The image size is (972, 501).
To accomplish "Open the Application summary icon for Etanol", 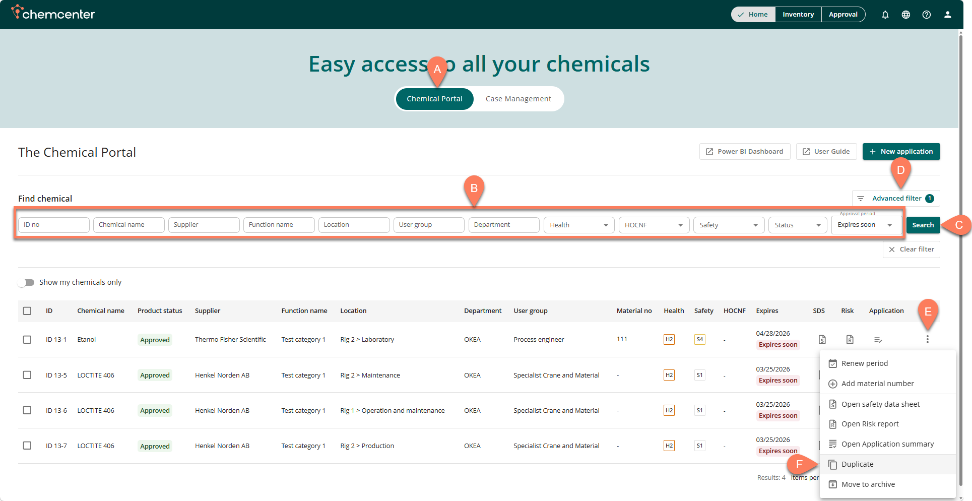I will coord(878,340).
